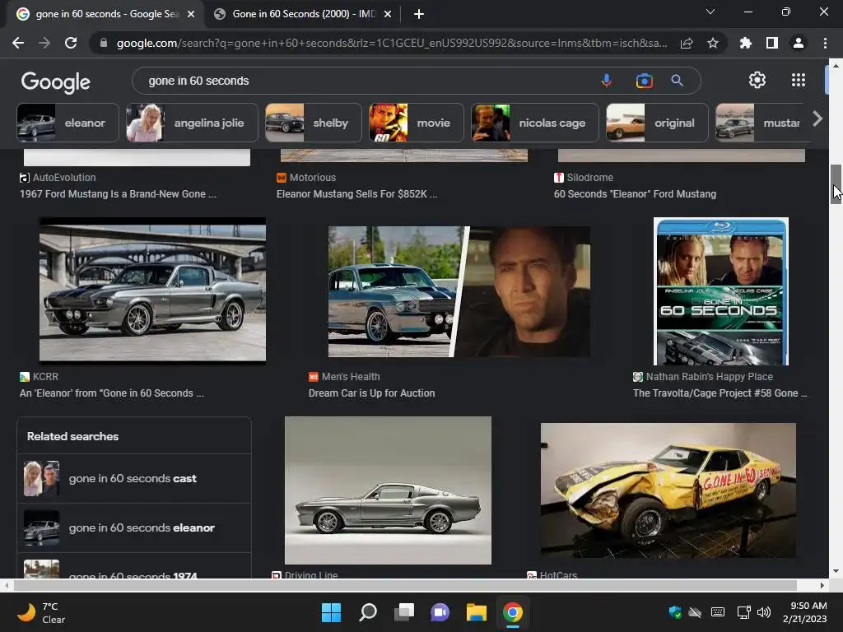This screenshot has width=843, height=632.
Task: Filter images by nicolas cage chip
Action: 535,123
